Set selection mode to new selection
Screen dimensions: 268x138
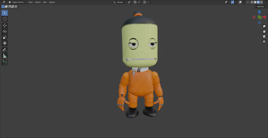pos(3,7)
